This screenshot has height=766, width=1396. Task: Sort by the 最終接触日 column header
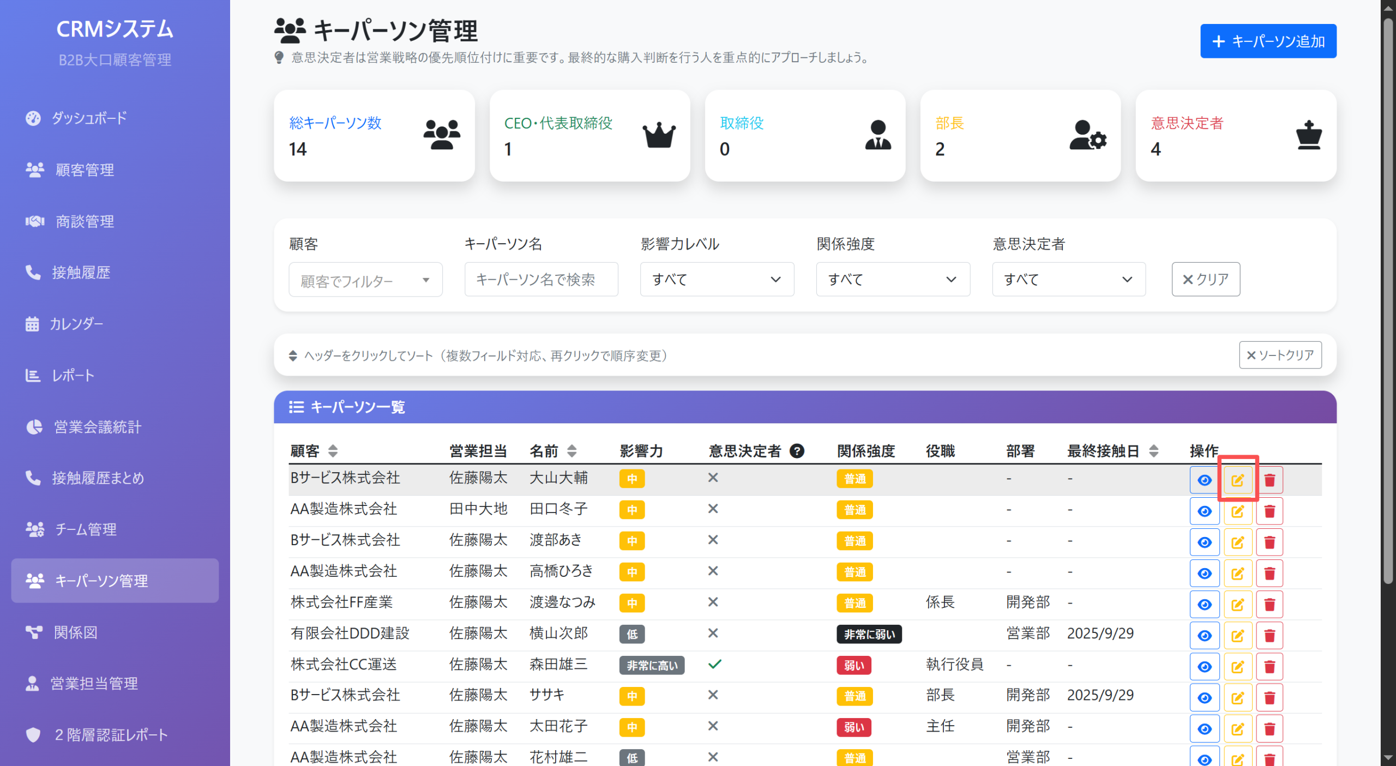coord(1108,451)
